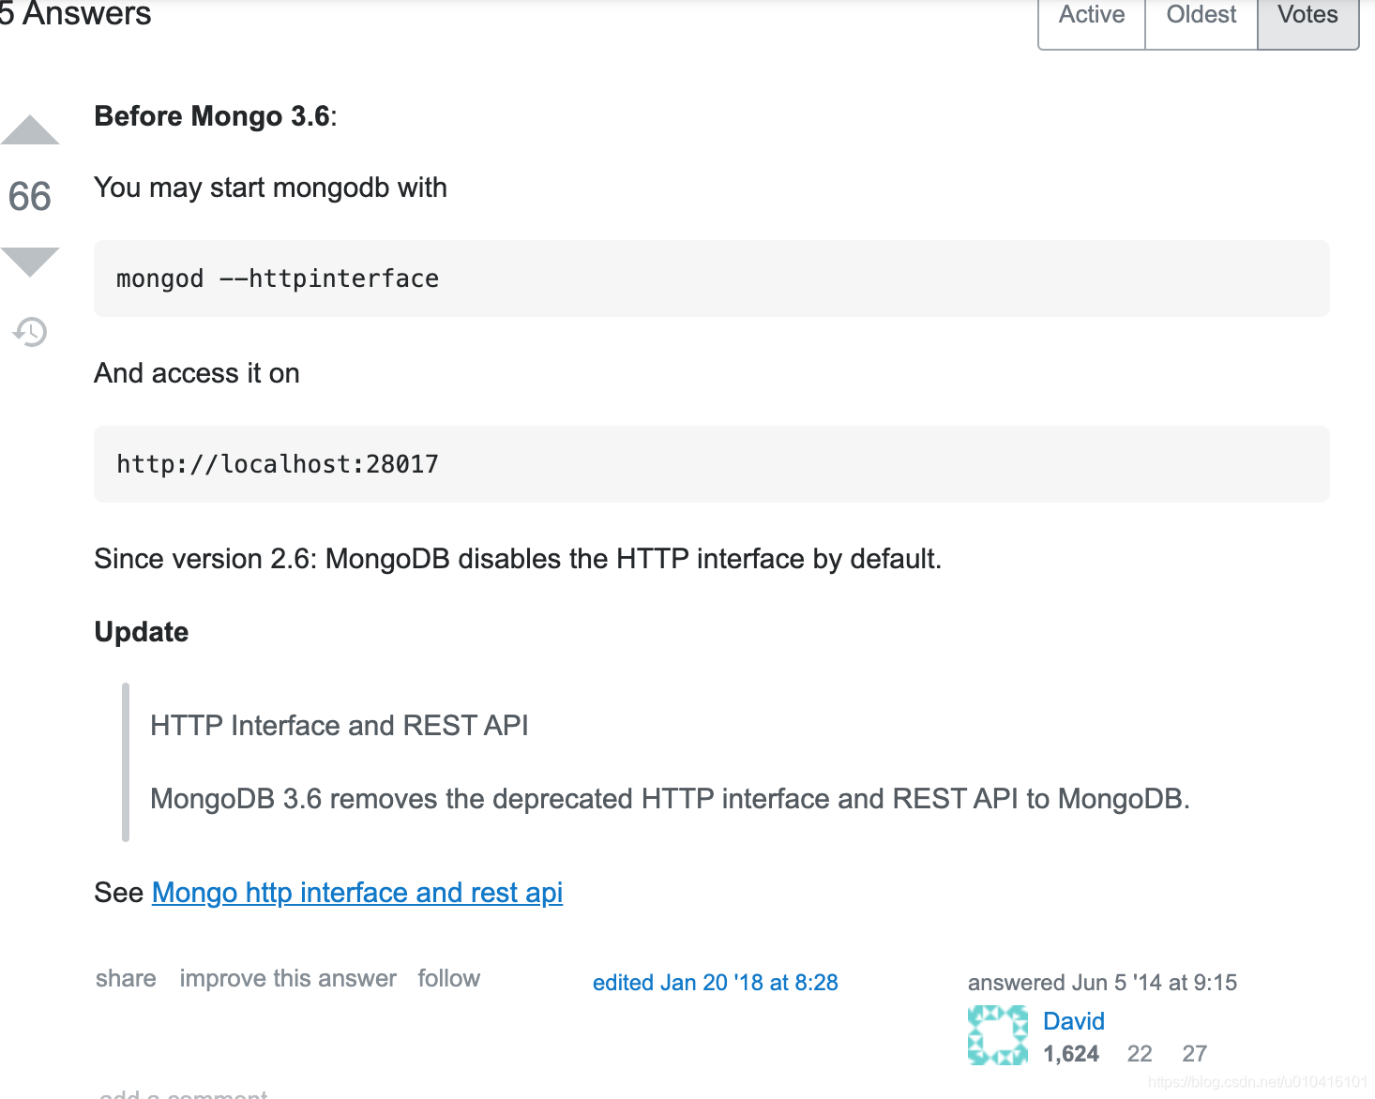Switch to the Active answers tab
The image size is (1375, 1099).
point(1091,14)
